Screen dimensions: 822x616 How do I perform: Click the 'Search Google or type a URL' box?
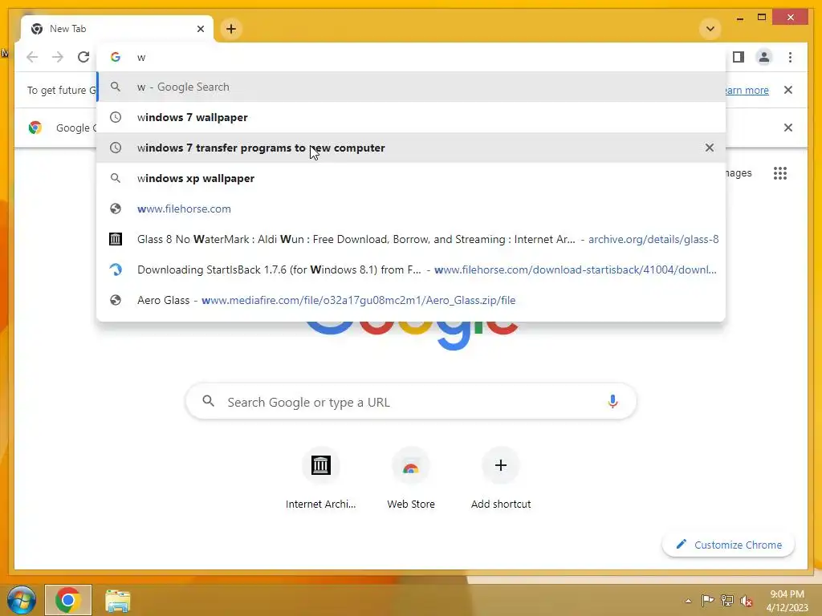(x=412, y=402)
